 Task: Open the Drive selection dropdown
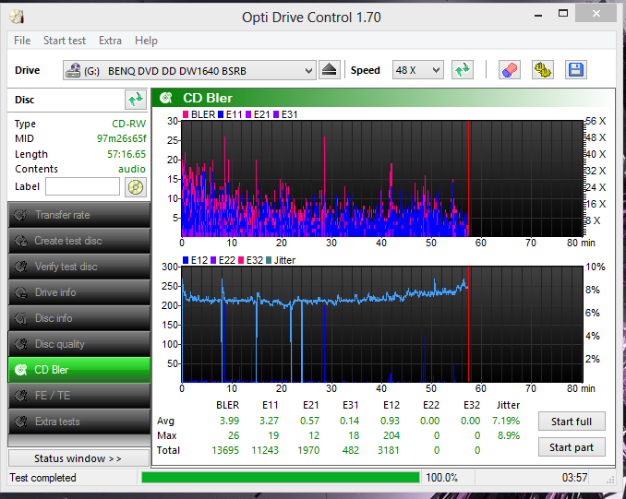tap(189, 71)
